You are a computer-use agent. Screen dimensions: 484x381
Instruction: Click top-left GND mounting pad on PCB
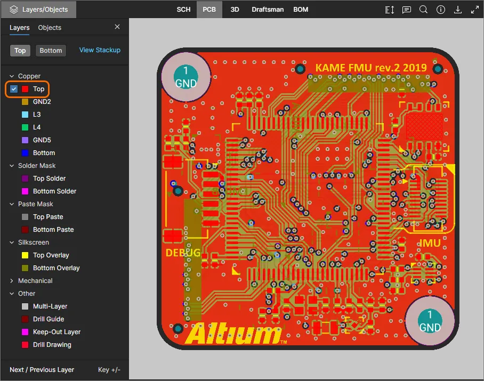[186, 77]
